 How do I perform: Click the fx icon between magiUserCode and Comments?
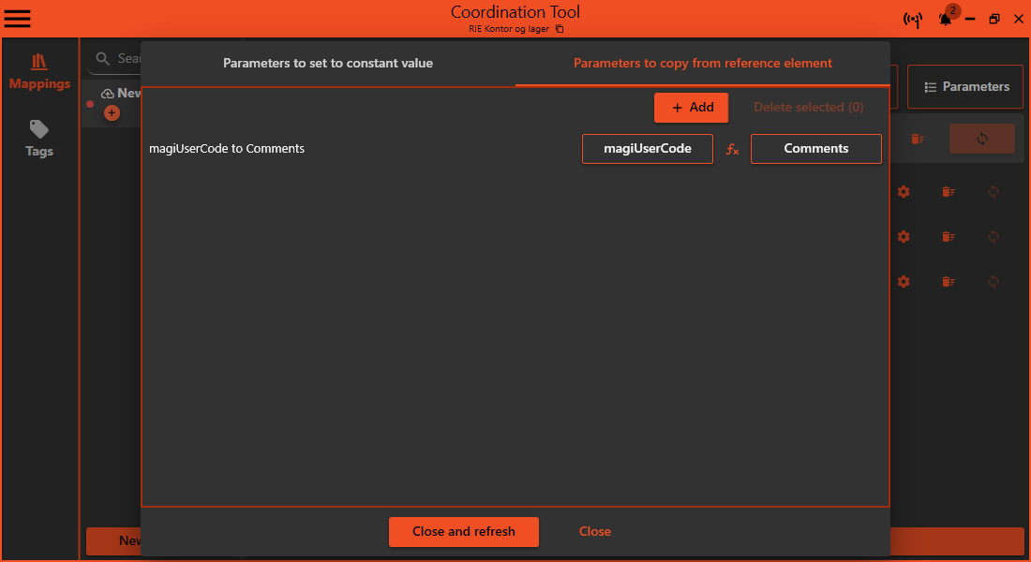[x=732, y=149]
